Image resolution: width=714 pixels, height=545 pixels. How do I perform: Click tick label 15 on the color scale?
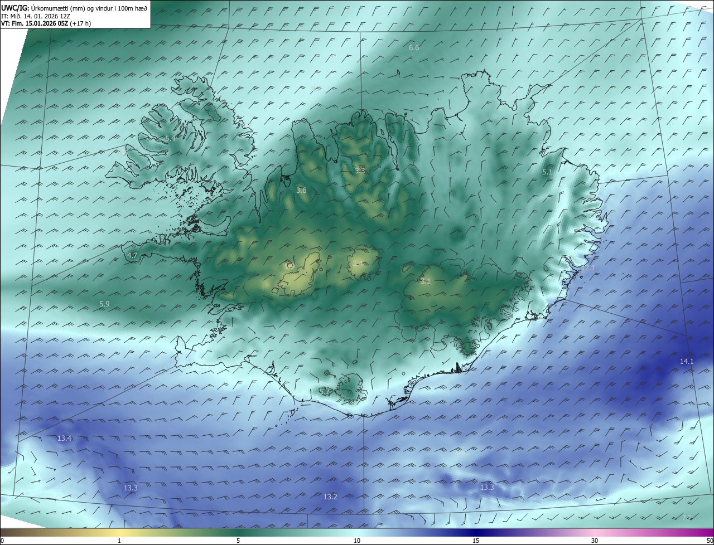(x=476, y=541)
